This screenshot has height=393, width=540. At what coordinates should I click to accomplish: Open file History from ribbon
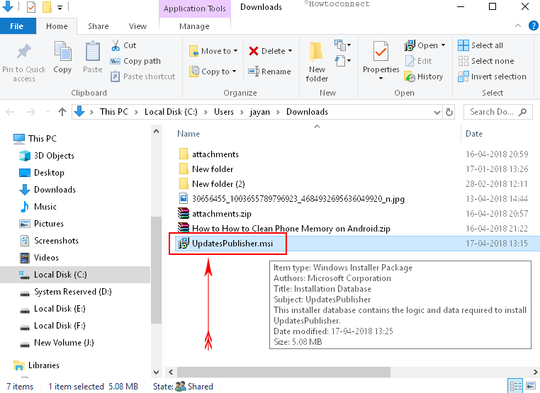424,76
